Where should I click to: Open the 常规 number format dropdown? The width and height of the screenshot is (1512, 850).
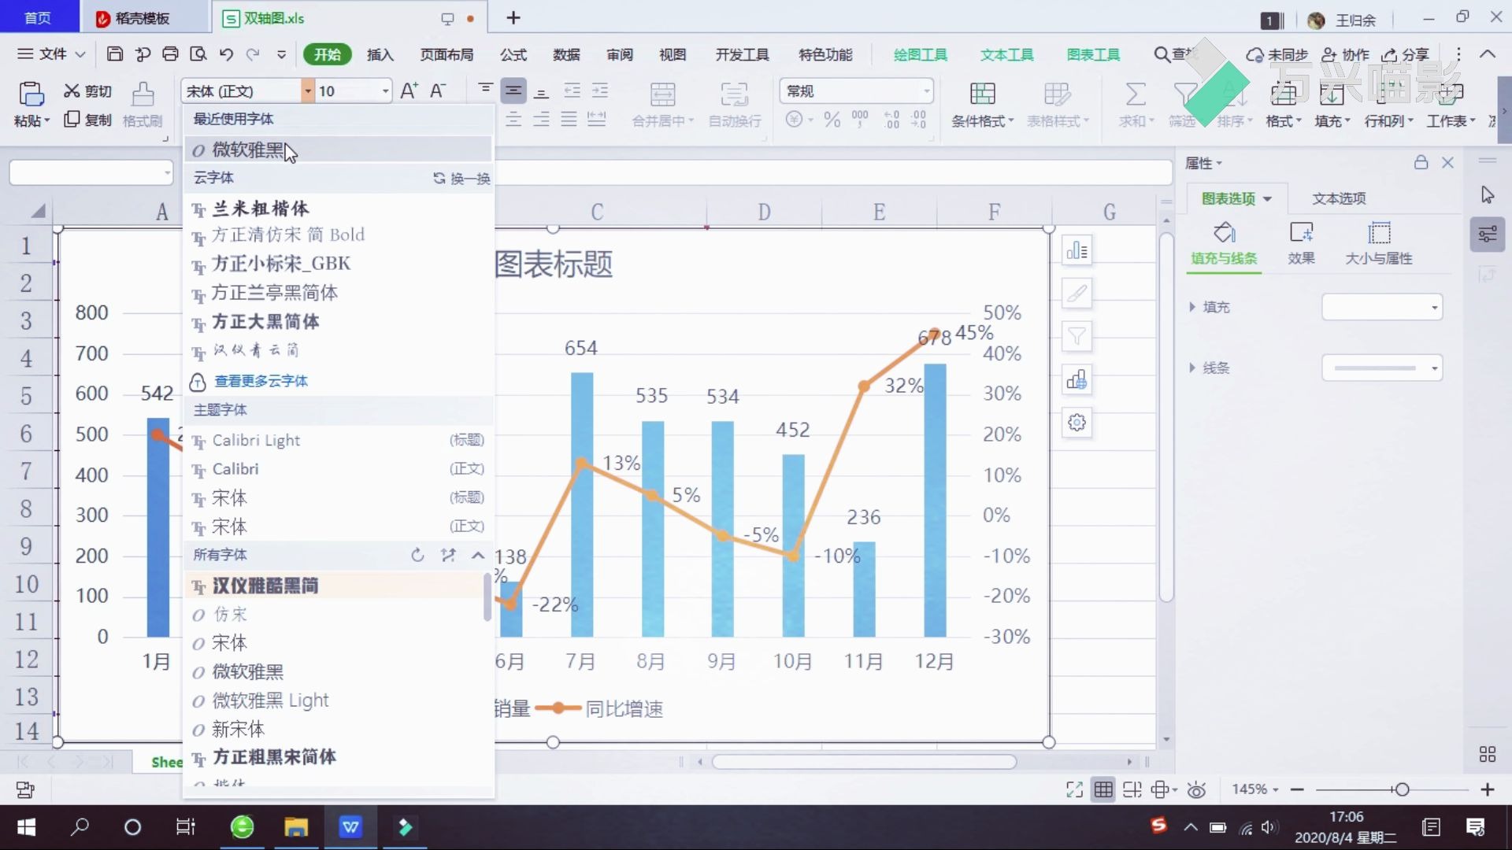coord(925,91)
